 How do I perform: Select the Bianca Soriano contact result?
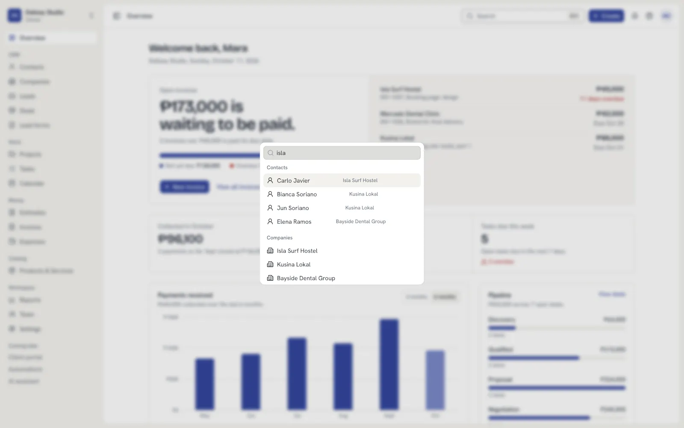tap(342, 194)
